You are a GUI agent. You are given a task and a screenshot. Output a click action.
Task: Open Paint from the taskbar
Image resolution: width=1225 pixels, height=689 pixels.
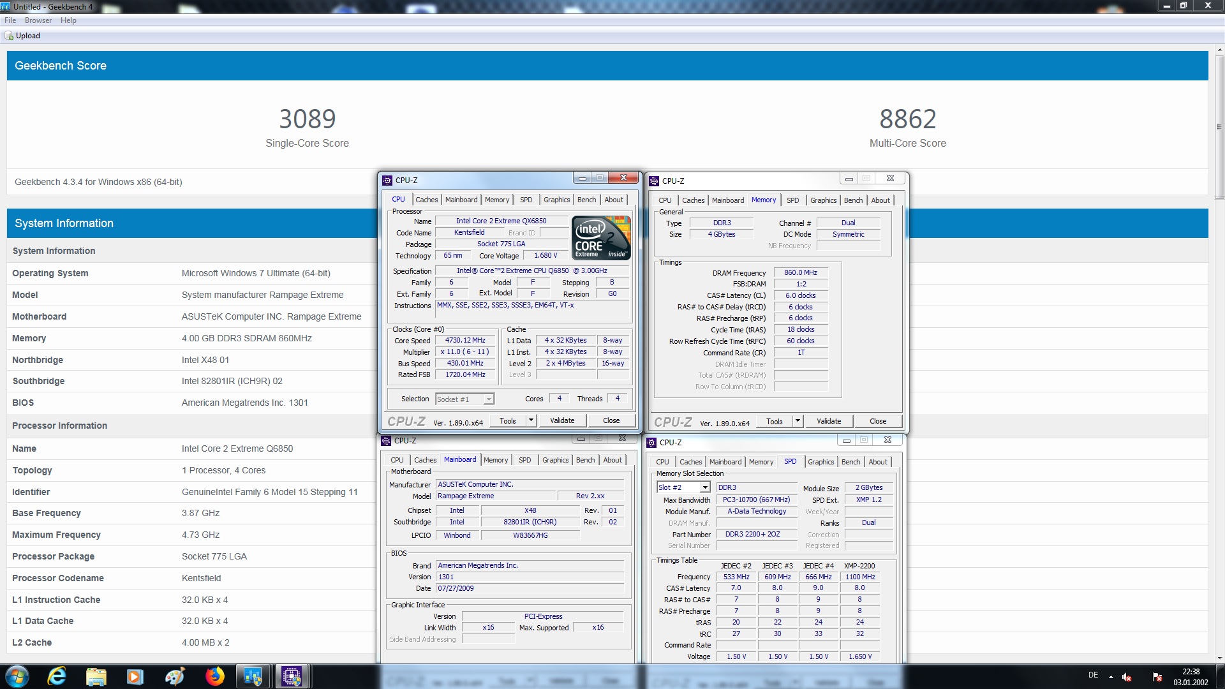(175, 676)
